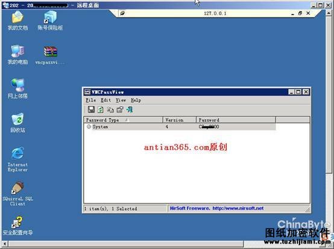Open the Edit menu
The height and width of the screenshot is (249, 334).
click(x=106, y=100)
